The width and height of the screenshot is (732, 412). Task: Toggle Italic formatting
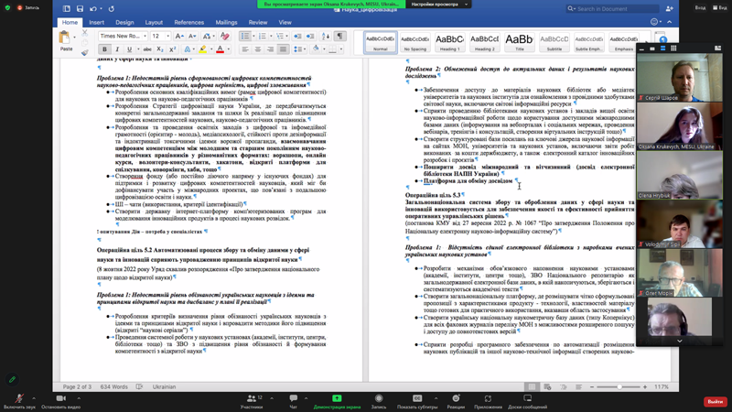click(117, 49)
